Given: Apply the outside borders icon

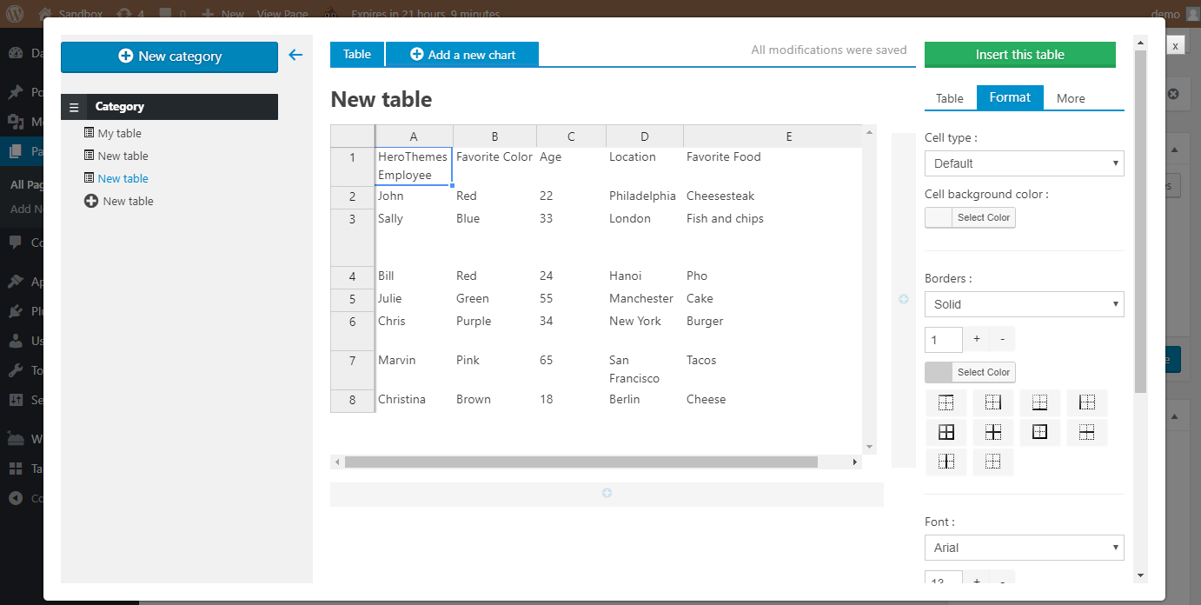Looking at the screenshot, I should click(x=1039, y=432).
